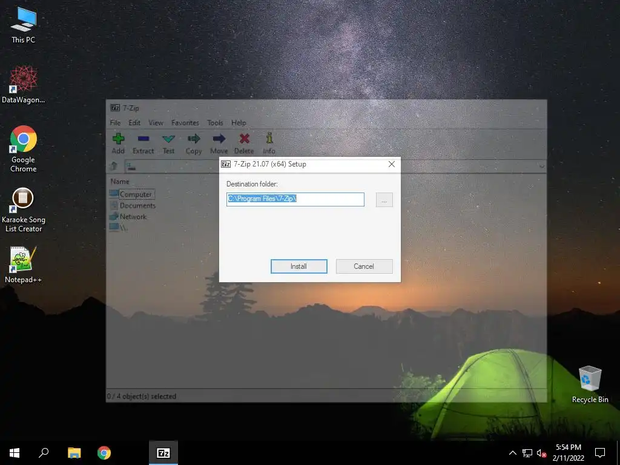The image size is (620, 465).
Task: Click the Test icon in 7-Zip toolbar
Action: tap(168, 139)
